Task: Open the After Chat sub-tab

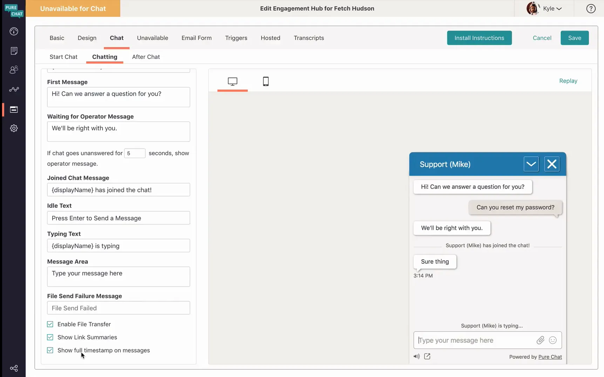Action: pos(146,57)
